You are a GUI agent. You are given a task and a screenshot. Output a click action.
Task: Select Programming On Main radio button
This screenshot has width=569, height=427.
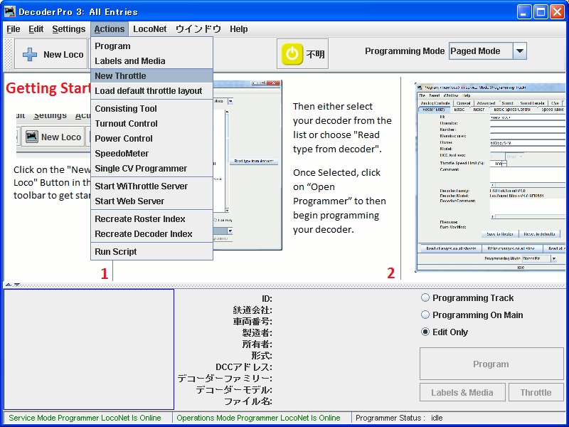tap(425, 315)
